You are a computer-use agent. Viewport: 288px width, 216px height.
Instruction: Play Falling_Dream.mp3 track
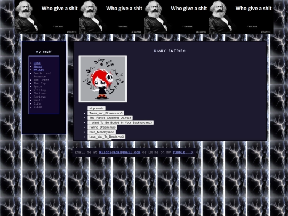[x=102, y=127]
